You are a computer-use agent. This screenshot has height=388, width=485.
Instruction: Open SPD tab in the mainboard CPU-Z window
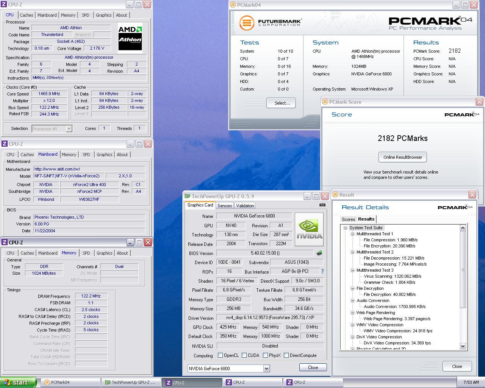point(86,155)
